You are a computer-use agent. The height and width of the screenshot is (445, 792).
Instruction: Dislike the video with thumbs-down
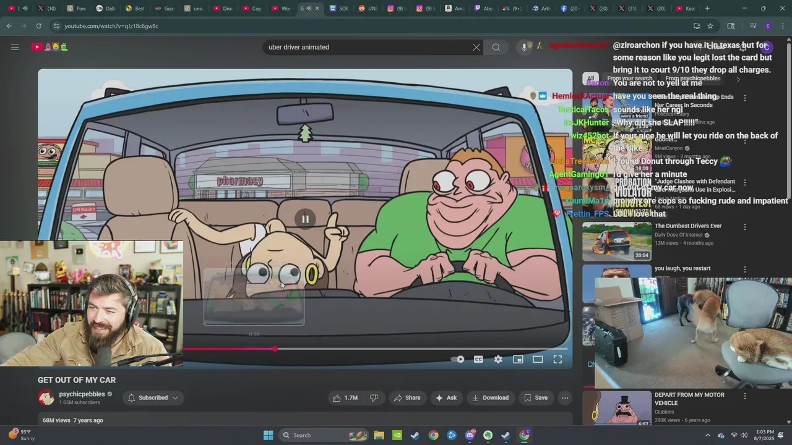click(374, 398)
